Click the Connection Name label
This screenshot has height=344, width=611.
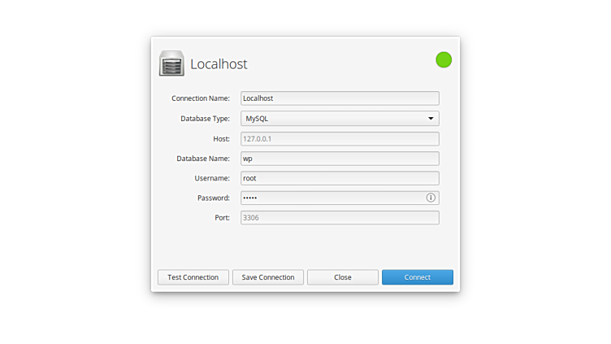(x=201, y=98)
